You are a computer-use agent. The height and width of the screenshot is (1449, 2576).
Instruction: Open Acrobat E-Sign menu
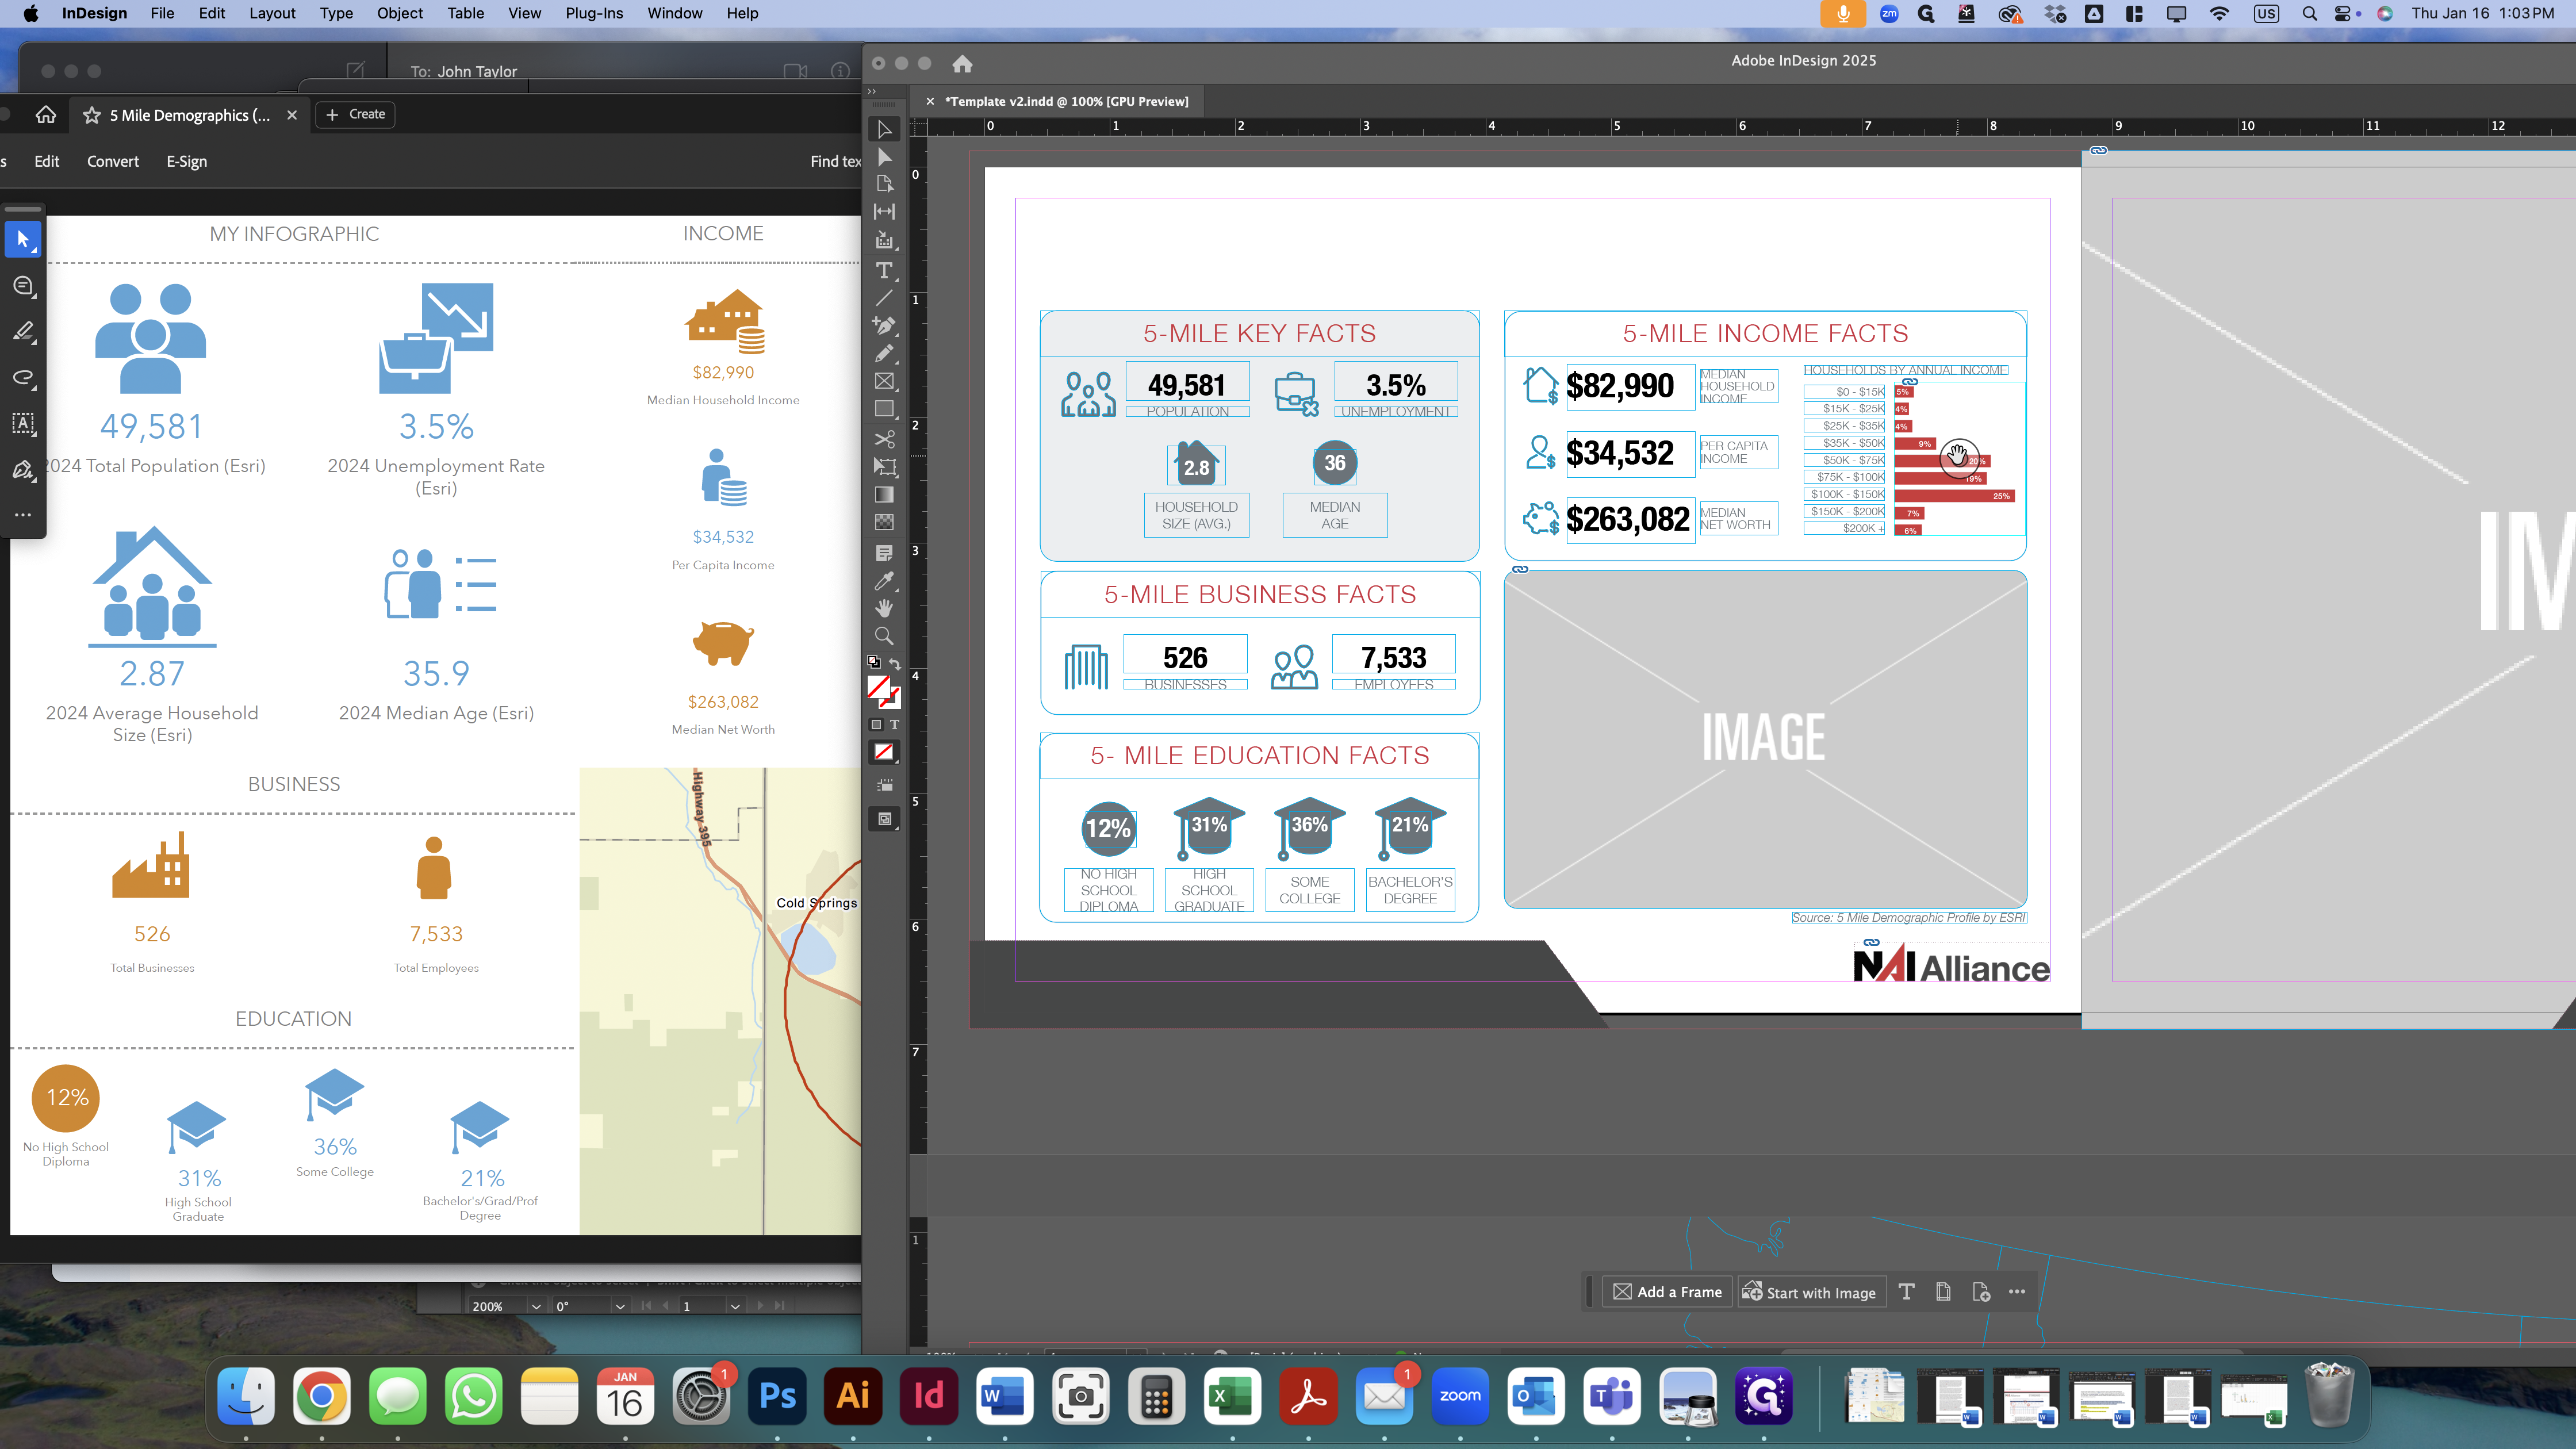coord(187,161)
